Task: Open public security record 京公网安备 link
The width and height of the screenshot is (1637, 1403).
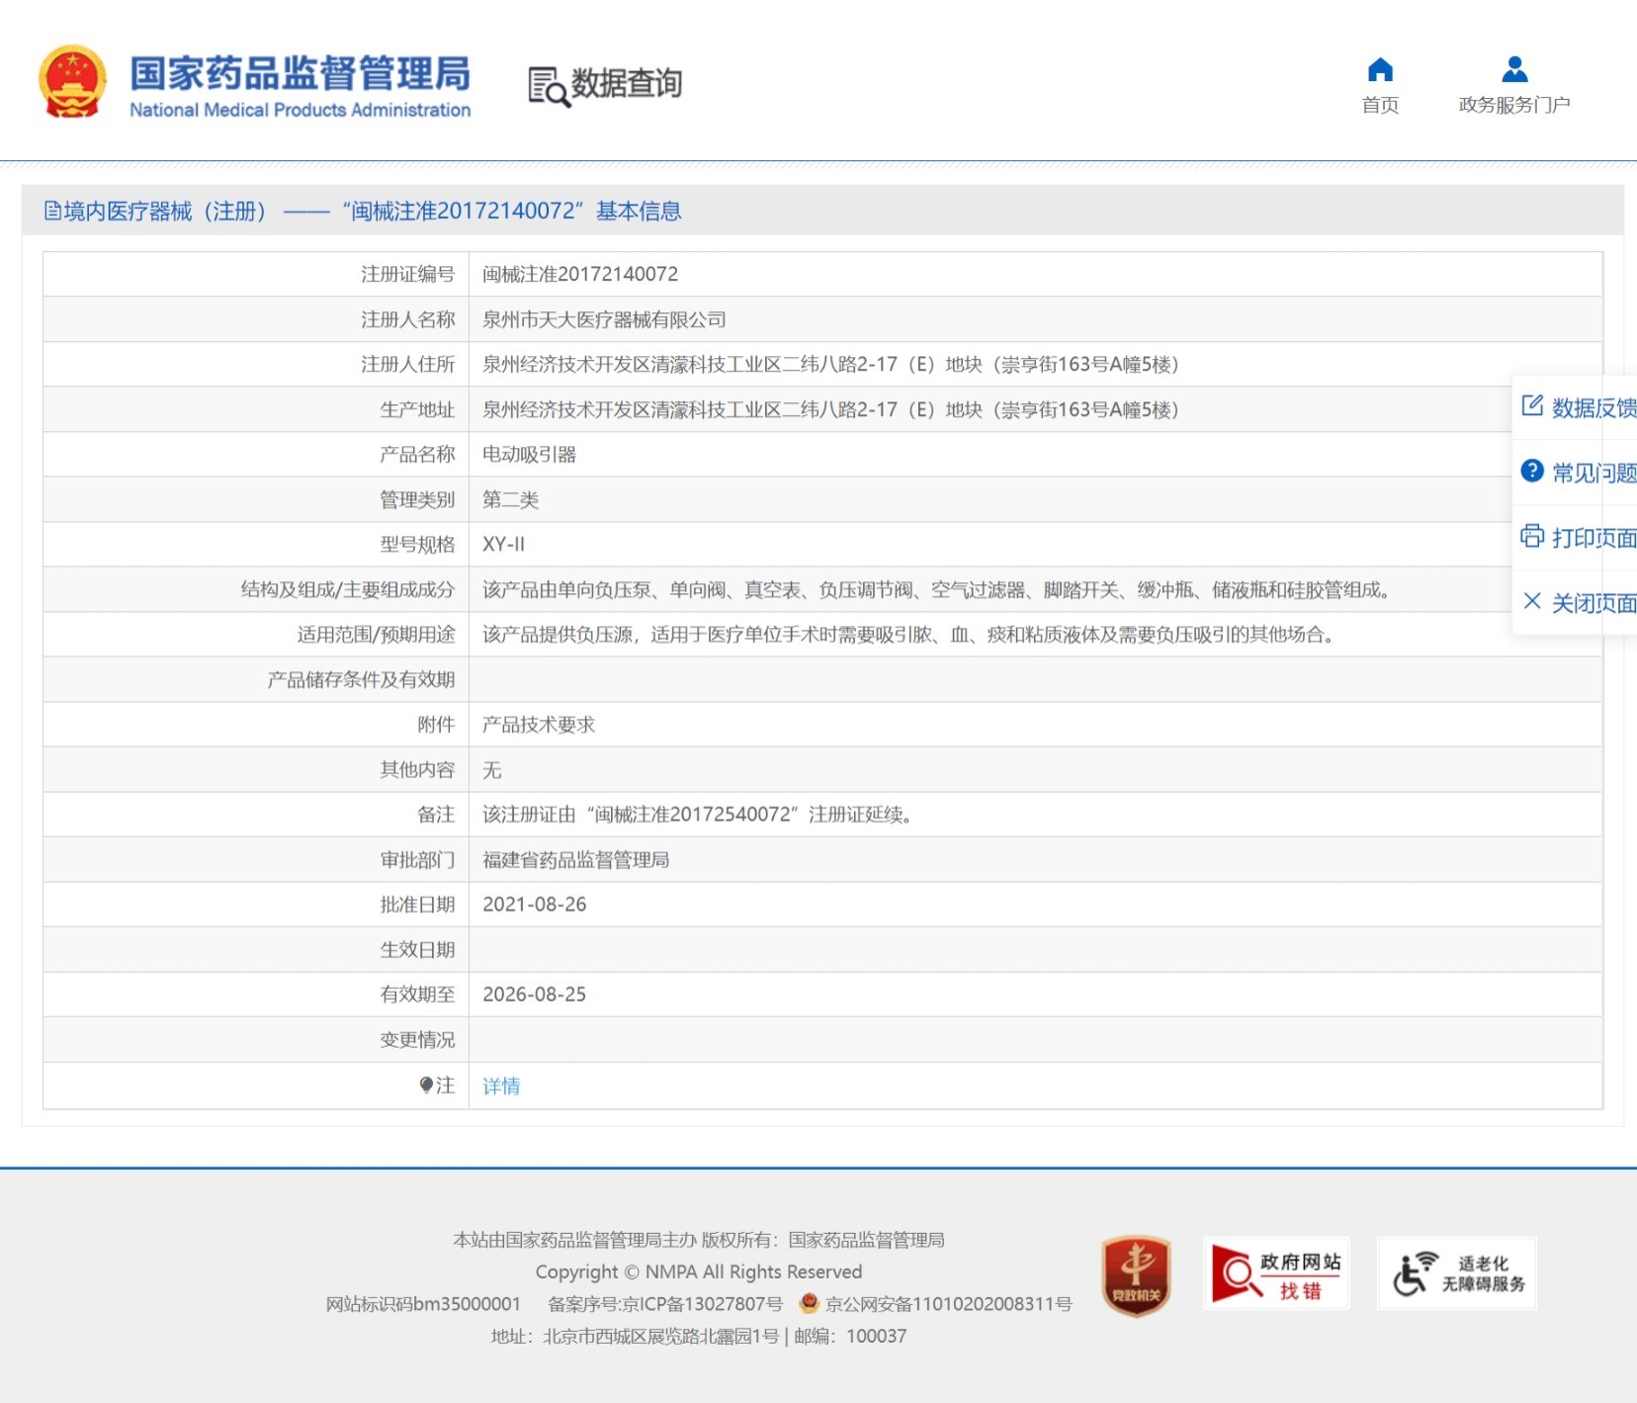Action: 947,1304
